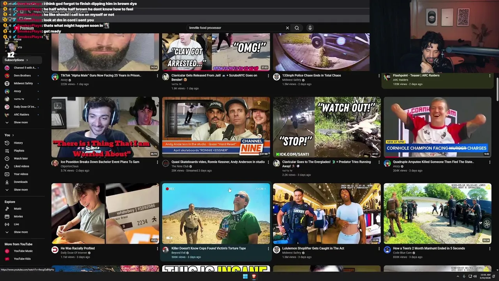499x281 pixels.
Task: Open YouTube Kids link
Action: (23, 259)
